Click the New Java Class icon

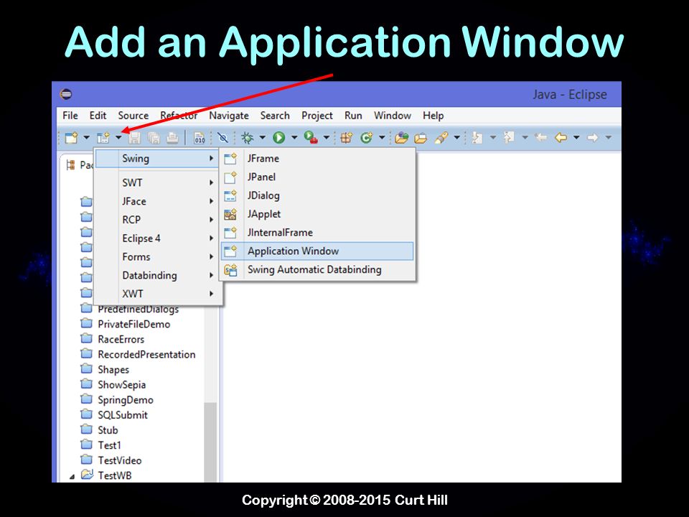click(x=366, y=138)
